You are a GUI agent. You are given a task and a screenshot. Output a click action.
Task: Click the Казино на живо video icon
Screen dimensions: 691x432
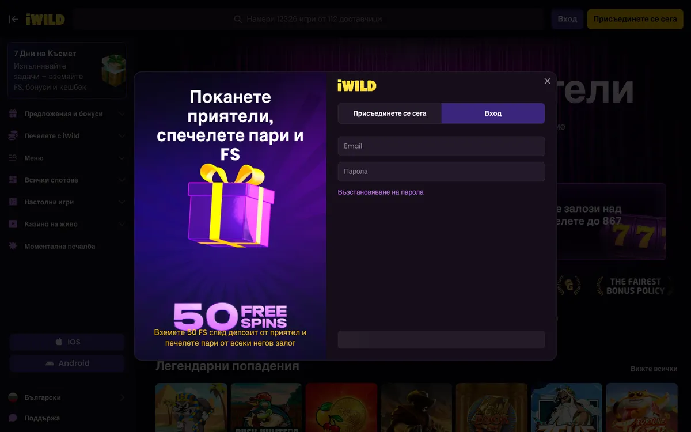point(13,224)
